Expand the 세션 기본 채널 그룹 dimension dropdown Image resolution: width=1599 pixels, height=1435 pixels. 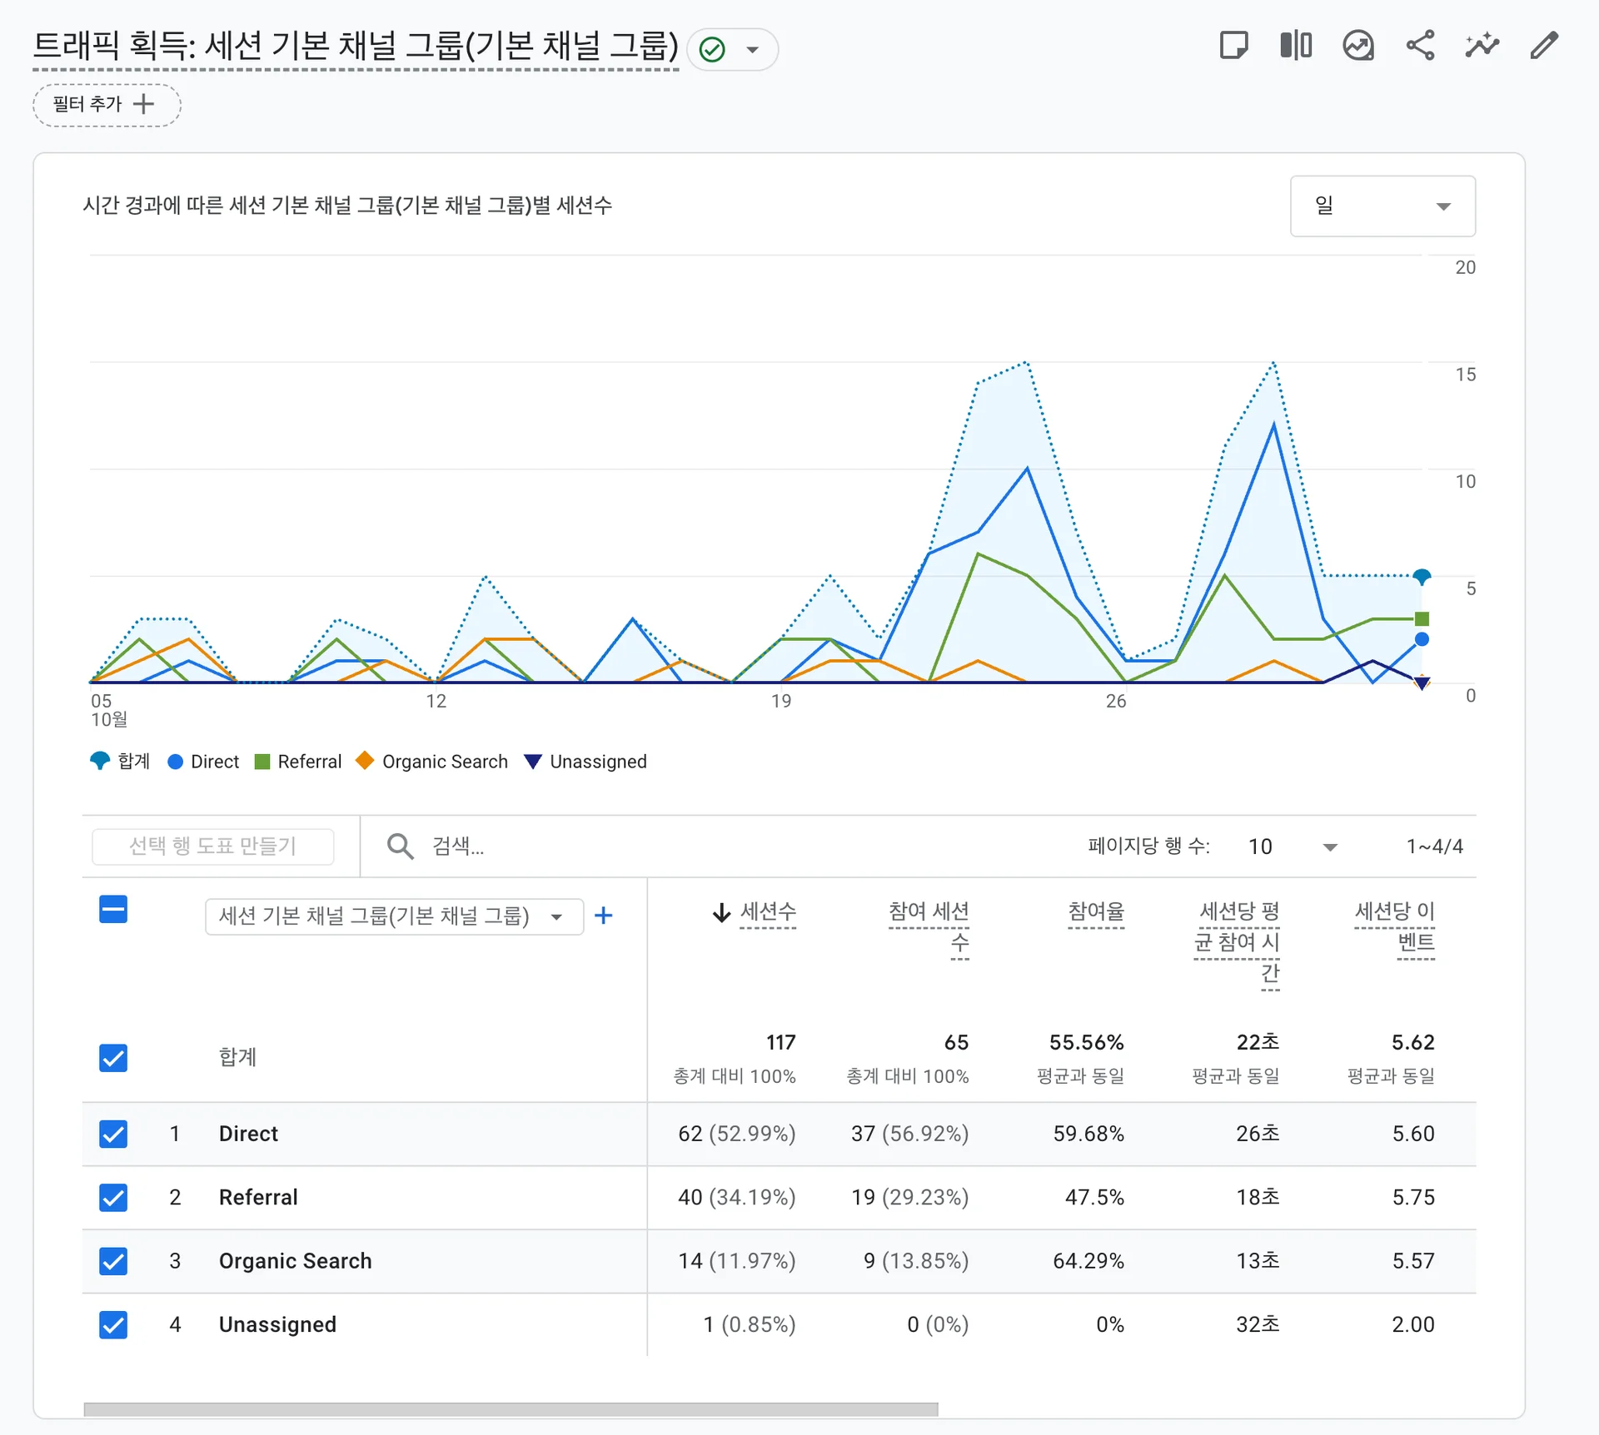(393, 916)
